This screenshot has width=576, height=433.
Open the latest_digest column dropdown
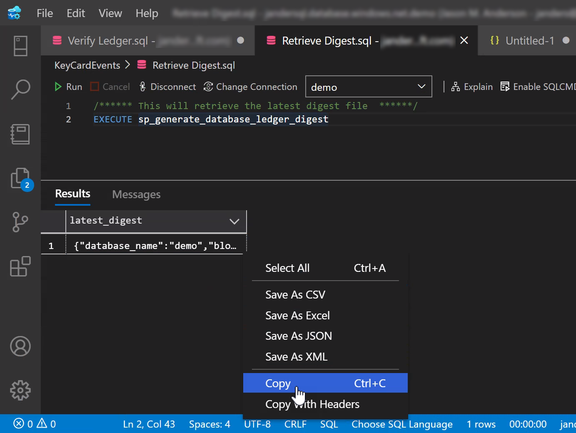[234, 221]
